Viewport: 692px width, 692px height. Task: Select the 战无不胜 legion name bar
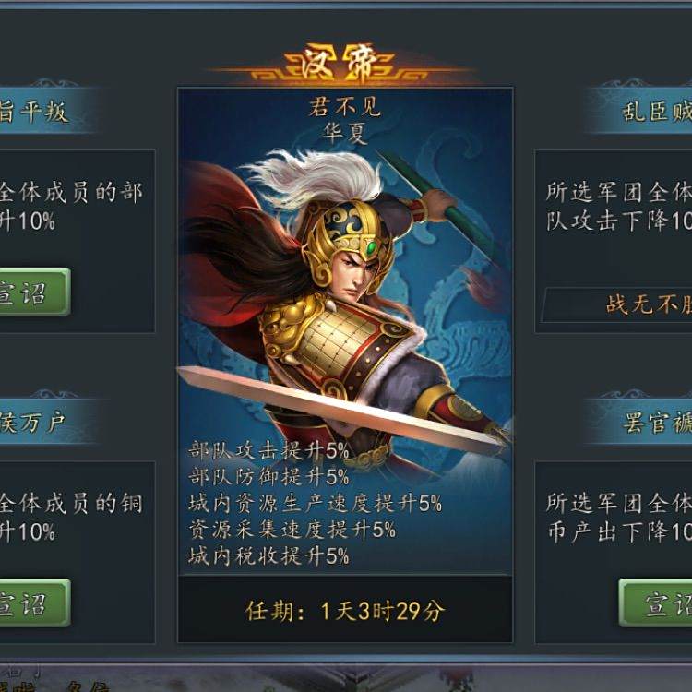(x=617, y=304)
